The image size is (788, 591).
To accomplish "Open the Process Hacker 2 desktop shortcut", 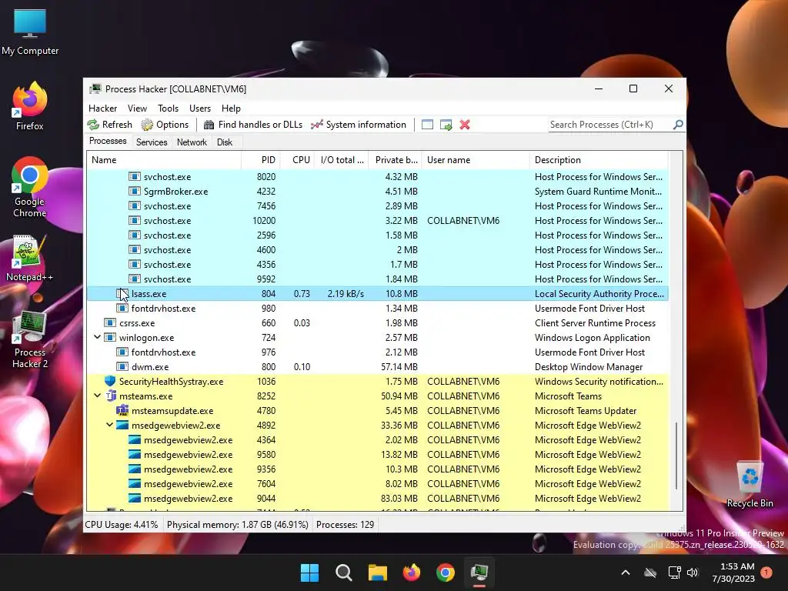I will (x=30, y=339).
